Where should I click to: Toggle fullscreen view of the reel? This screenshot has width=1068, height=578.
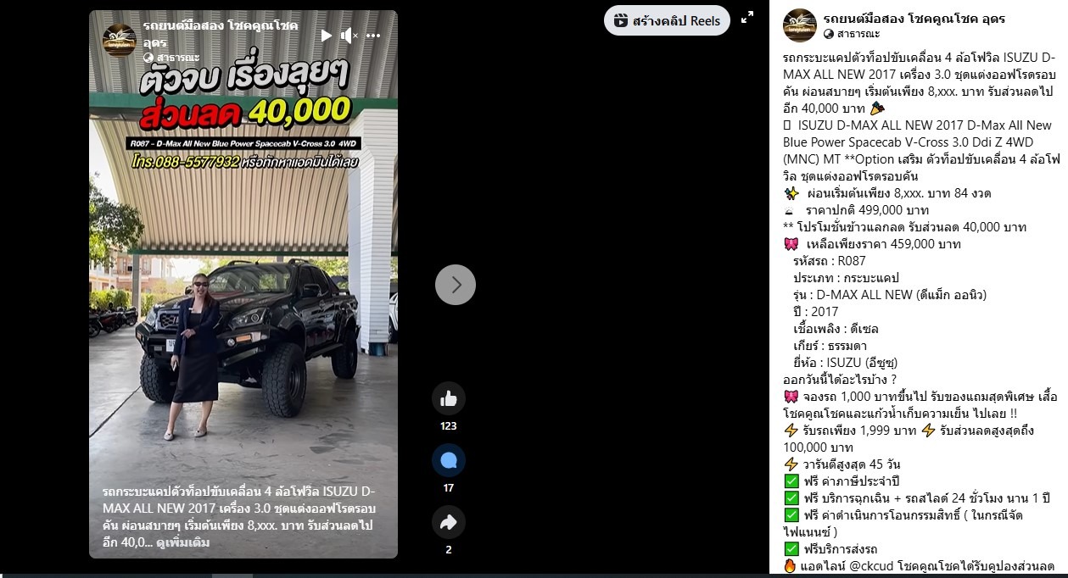coord(747,18)
